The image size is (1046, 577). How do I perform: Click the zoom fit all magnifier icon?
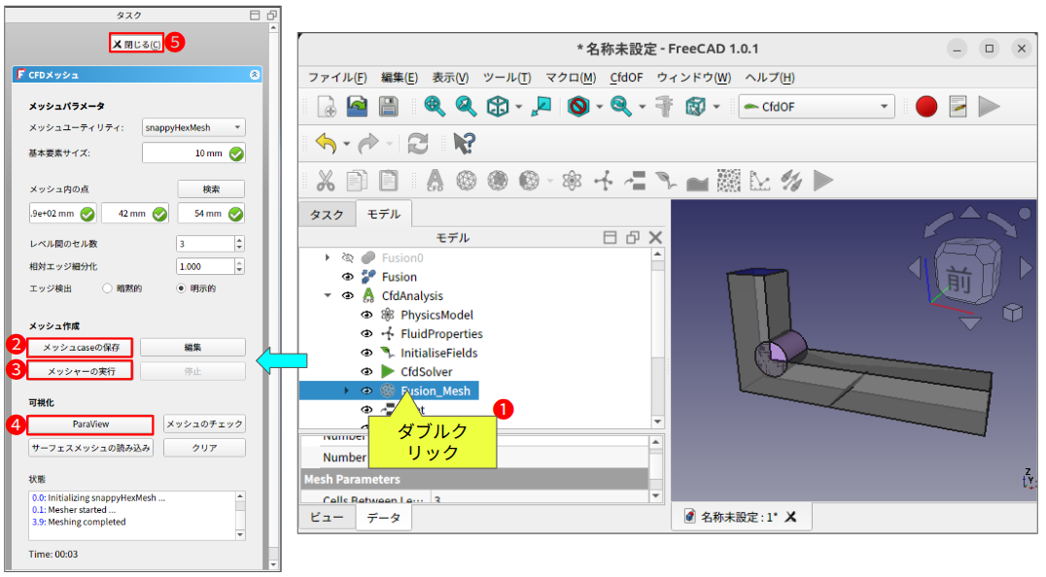pyautogui.click(x=435, y=107)
